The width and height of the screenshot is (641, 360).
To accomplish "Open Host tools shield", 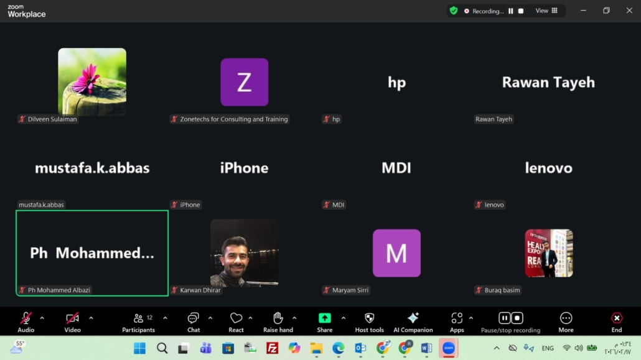I will [x=369, y=323].
